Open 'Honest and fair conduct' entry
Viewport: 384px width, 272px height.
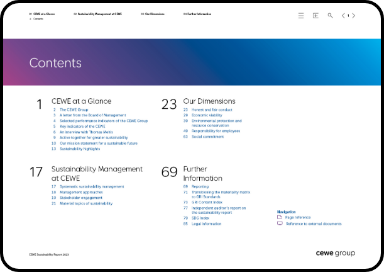click(x=212, y=110)
